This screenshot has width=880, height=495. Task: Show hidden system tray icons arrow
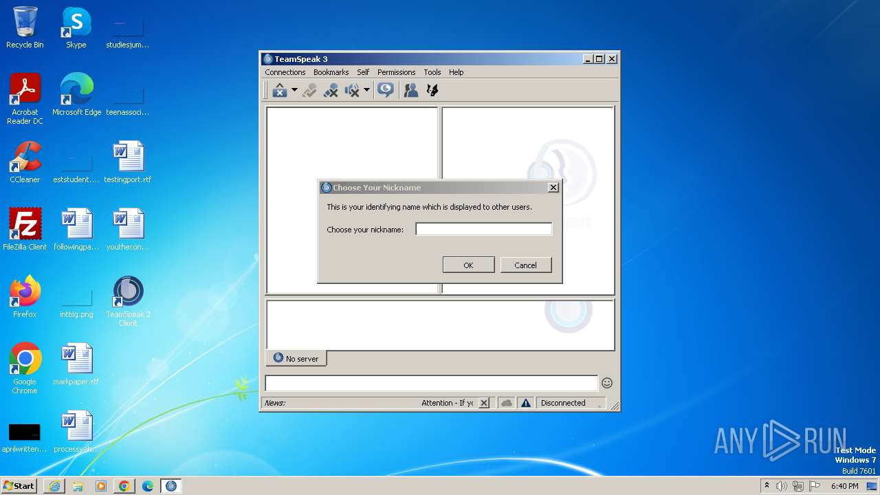[x=767, y=486]
